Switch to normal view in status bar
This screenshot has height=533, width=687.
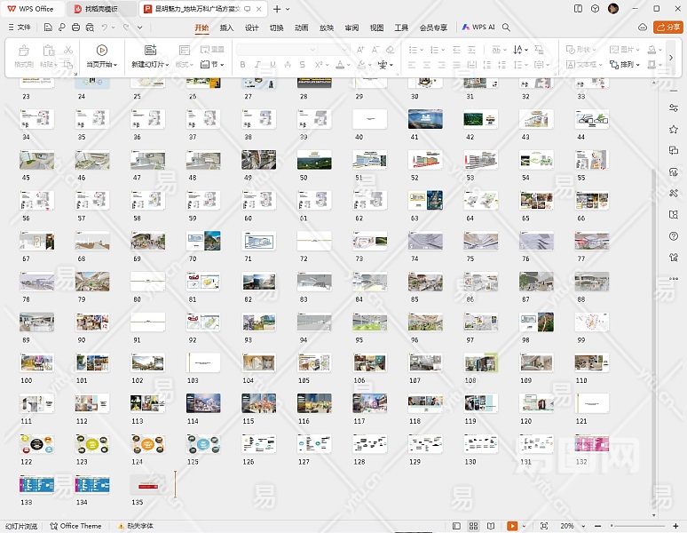[456, 526]
